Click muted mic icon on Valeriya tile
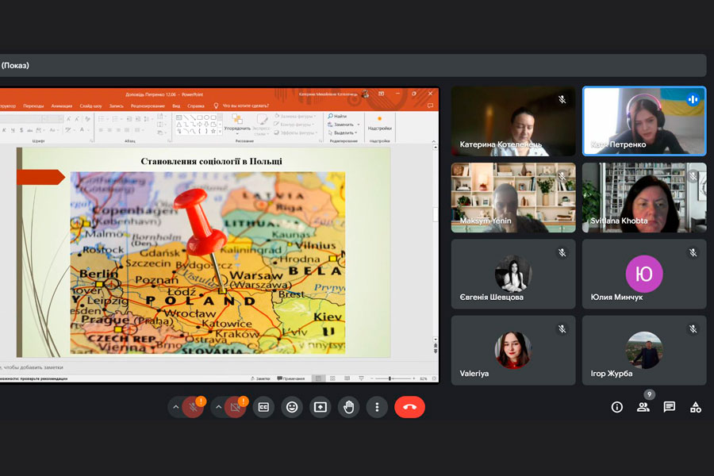This screenshot has height=476, width=714. (x=562, y=329)
